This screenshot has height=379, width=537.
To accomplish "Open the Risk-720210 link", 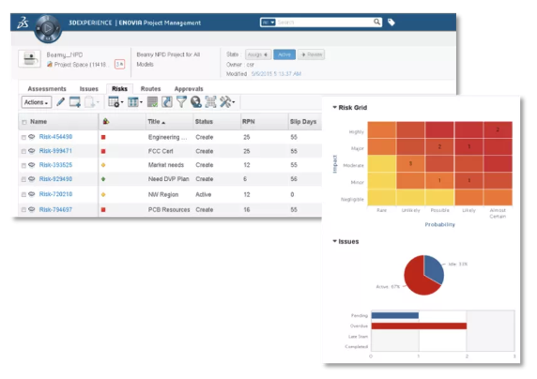I will click(55, 194).
